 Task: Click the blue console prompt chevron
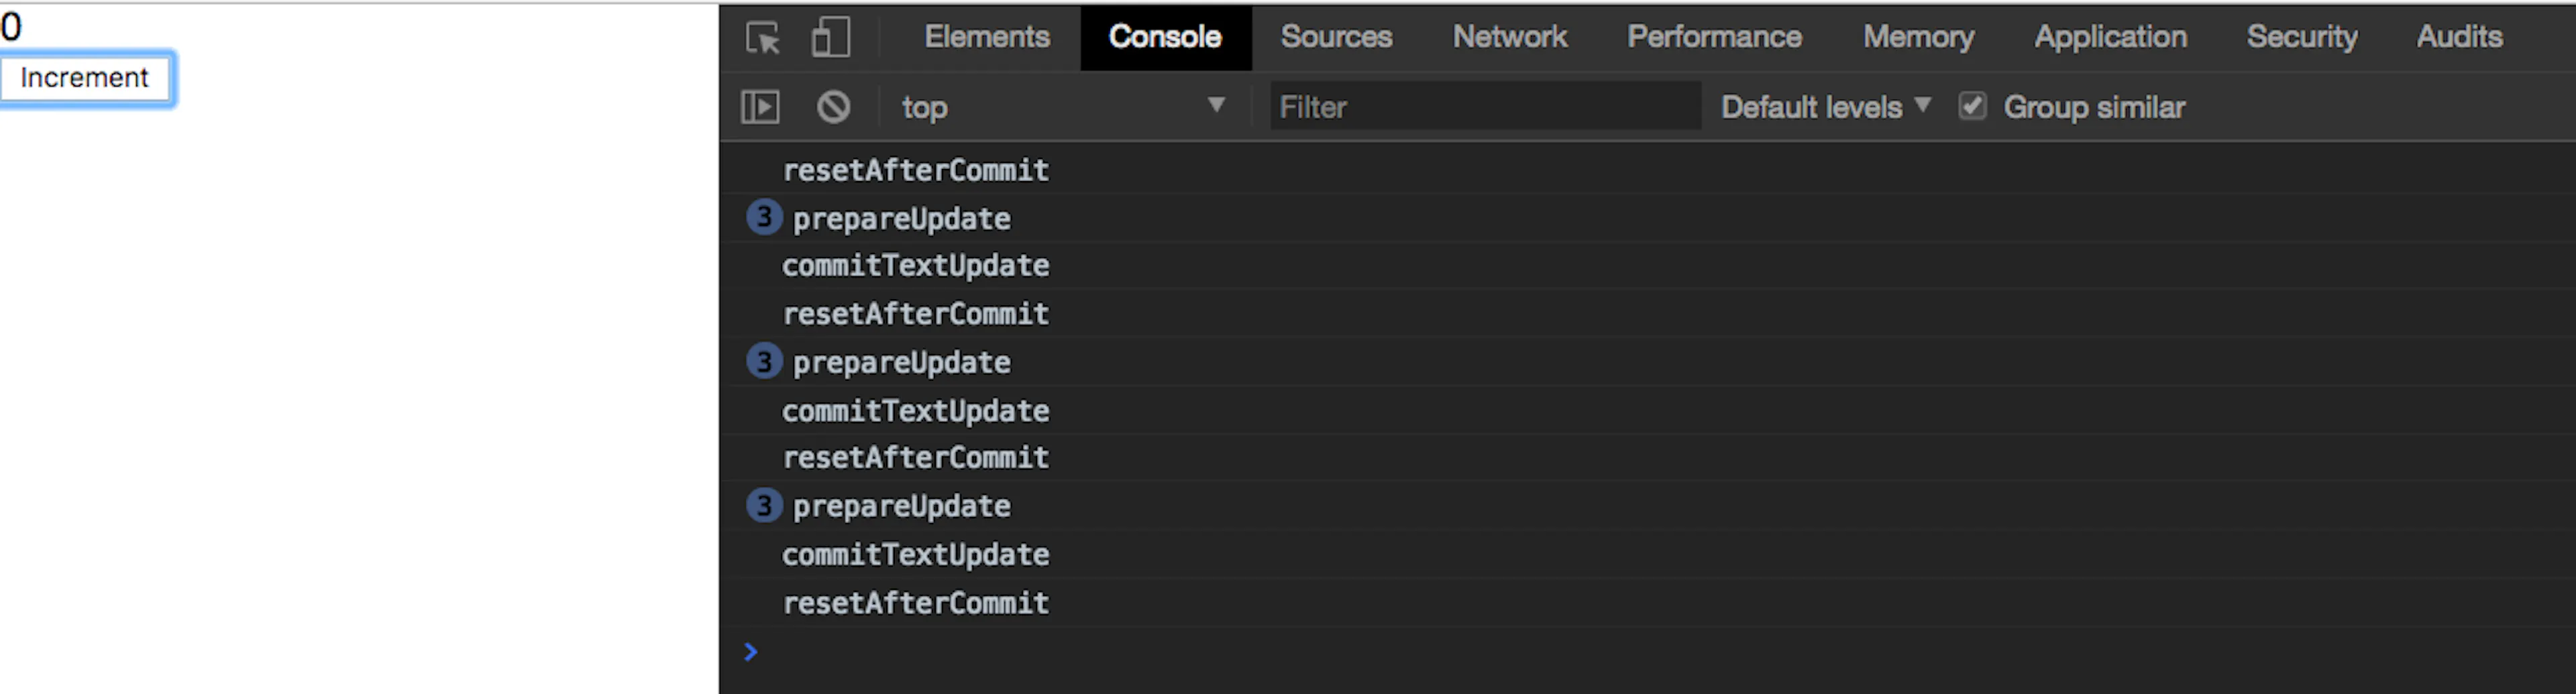(x=751, y=652)
